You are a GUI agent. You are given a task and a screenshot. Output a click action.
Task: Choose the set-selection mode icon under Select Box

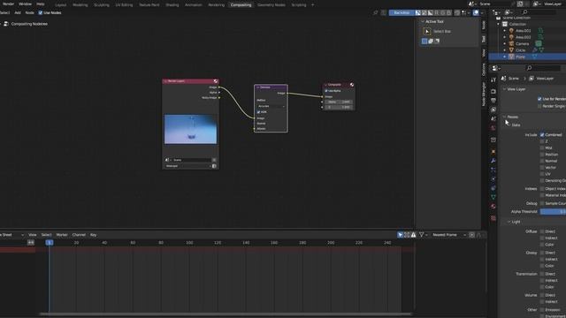[x=424, y=42]
